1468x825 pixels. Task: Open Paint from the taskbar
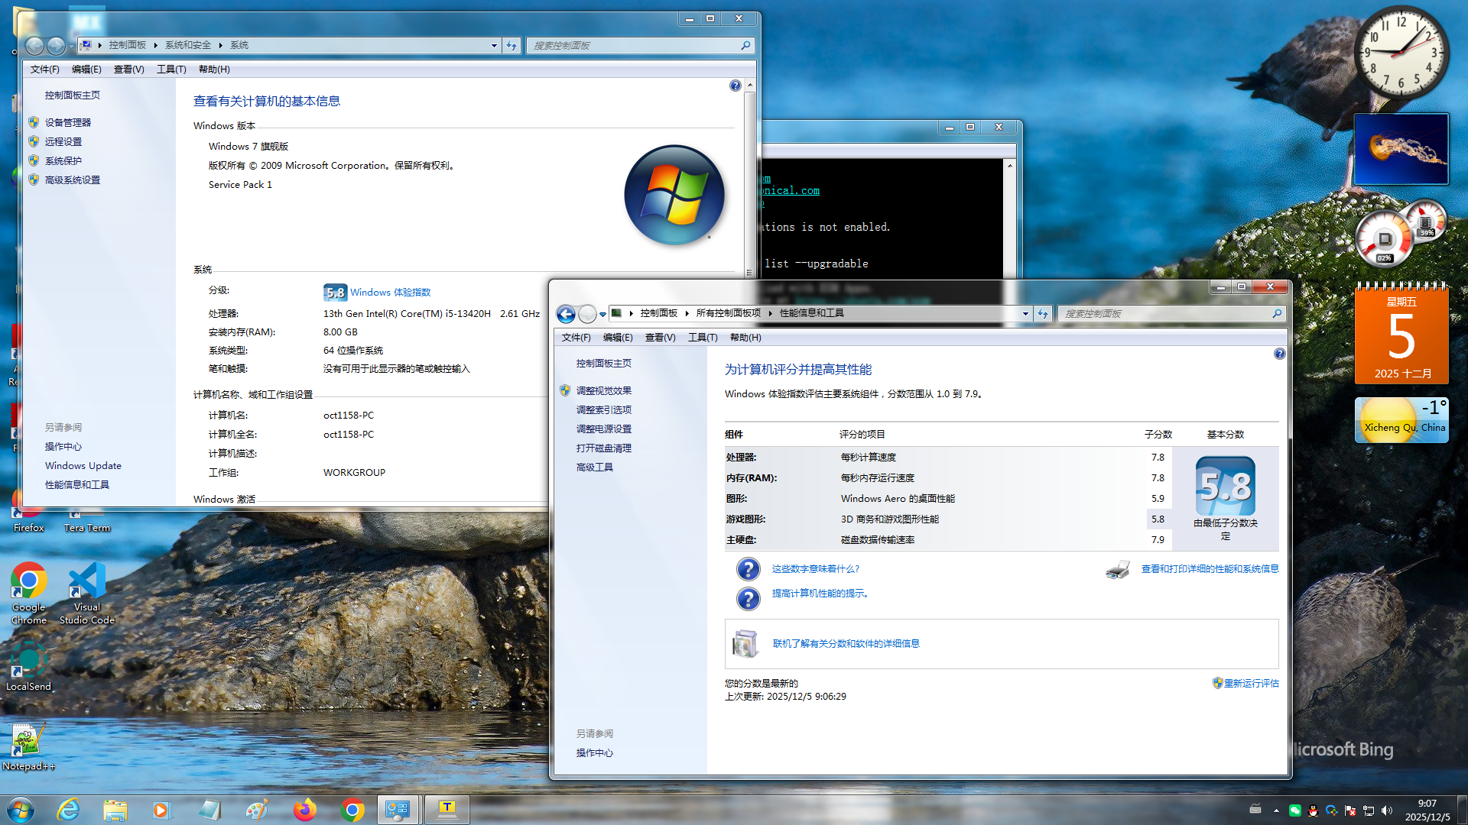click(x=257, y=810)
